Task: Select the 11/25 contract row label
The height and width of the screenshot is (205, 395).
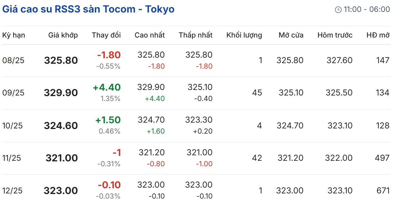Action: (12, 158)
